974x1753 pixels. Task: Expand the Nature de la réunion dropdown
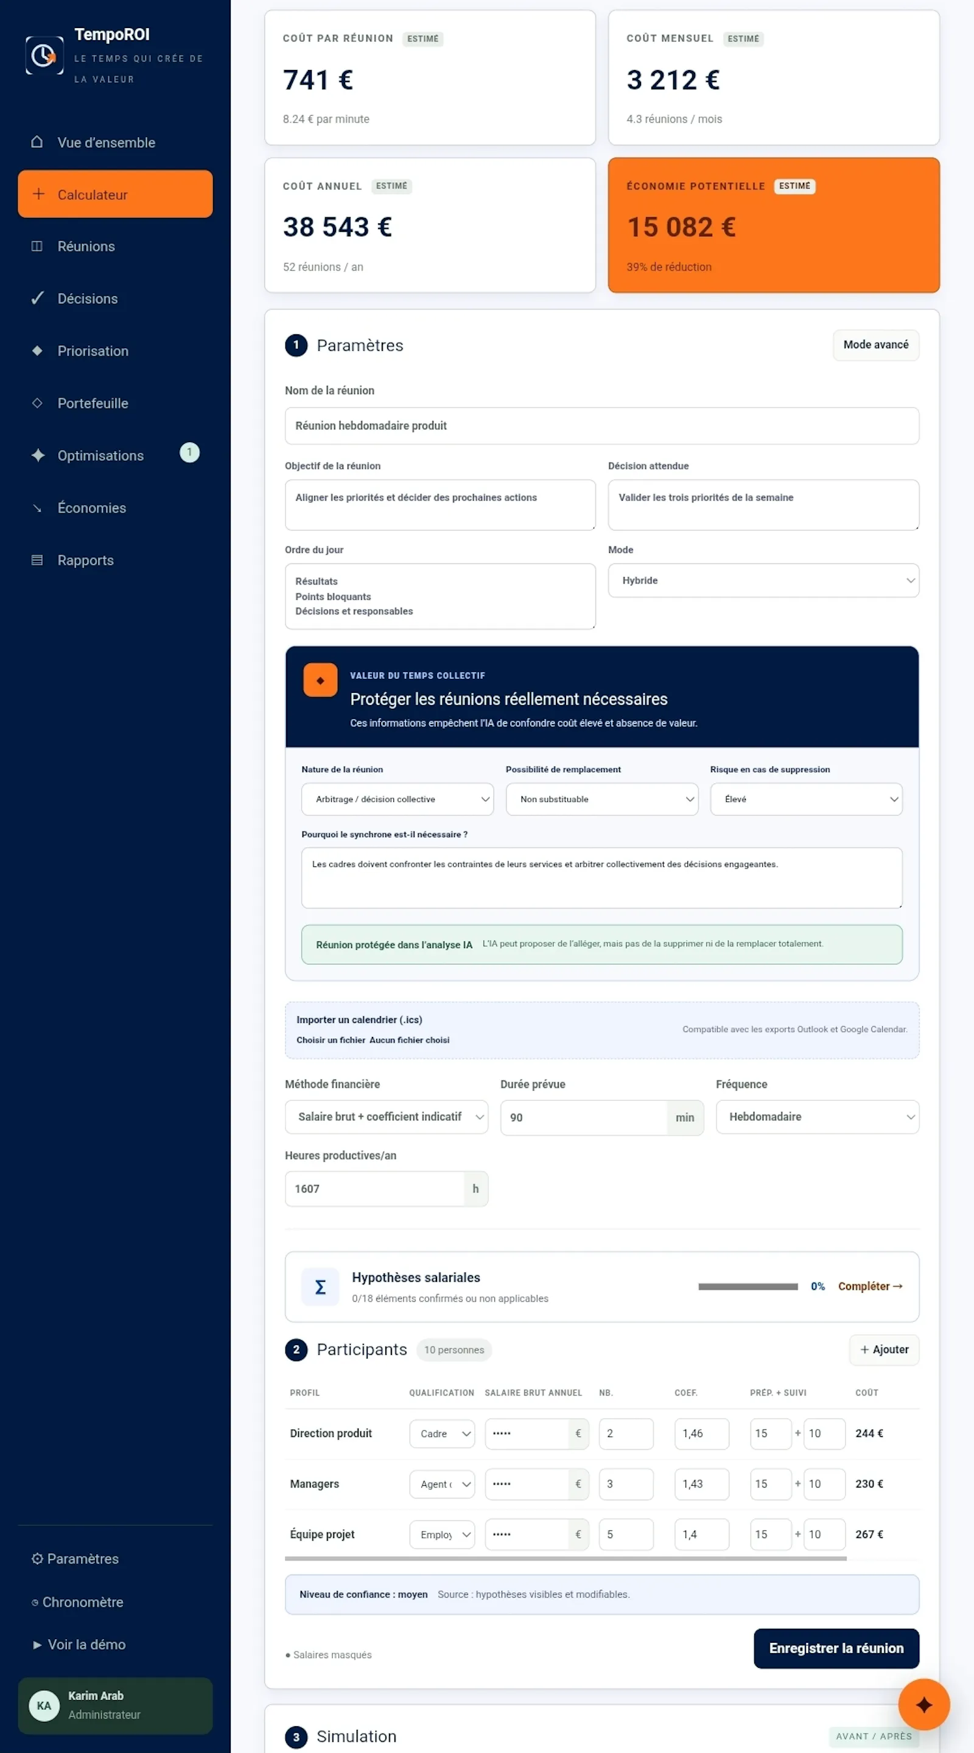click(x=398, y=799)
